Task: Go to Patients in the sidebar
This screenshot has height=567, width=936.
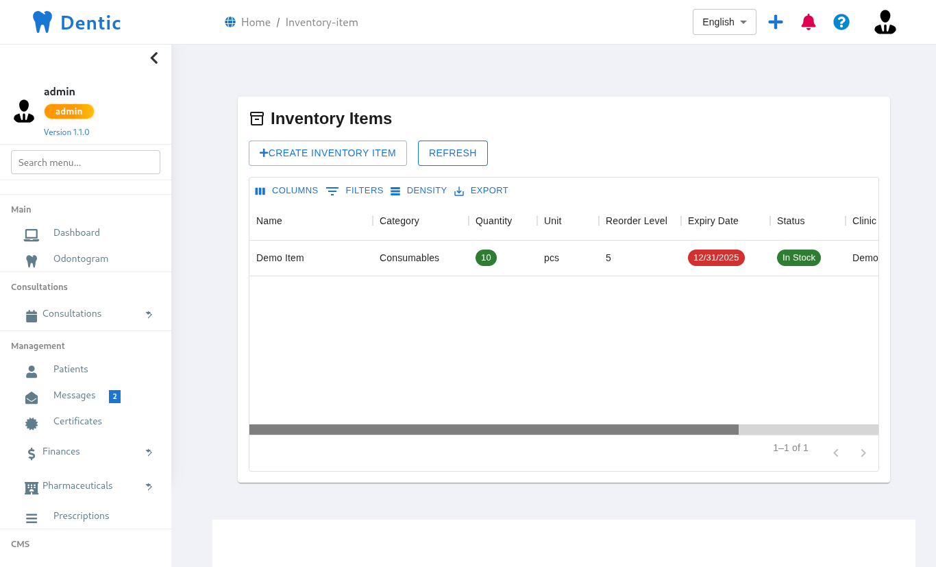Action: [71, 370]
